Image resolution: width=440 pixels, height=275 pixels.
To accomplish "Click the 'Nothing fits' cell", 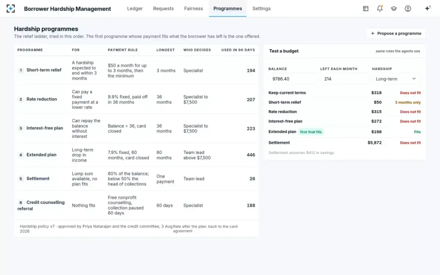I will click(83, 205).
